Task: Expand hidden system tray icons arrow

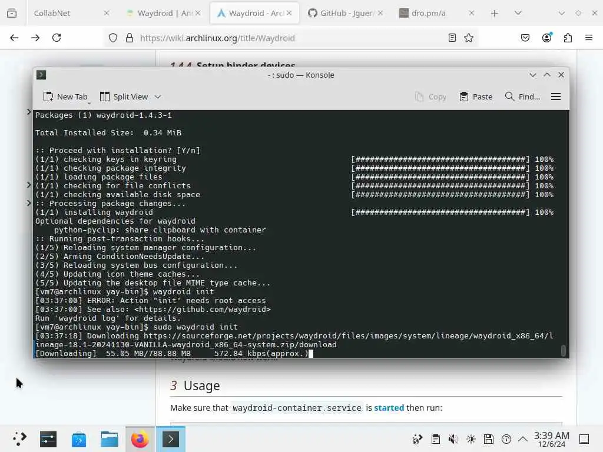Action: pyautogui.click(x=523, y=439)
